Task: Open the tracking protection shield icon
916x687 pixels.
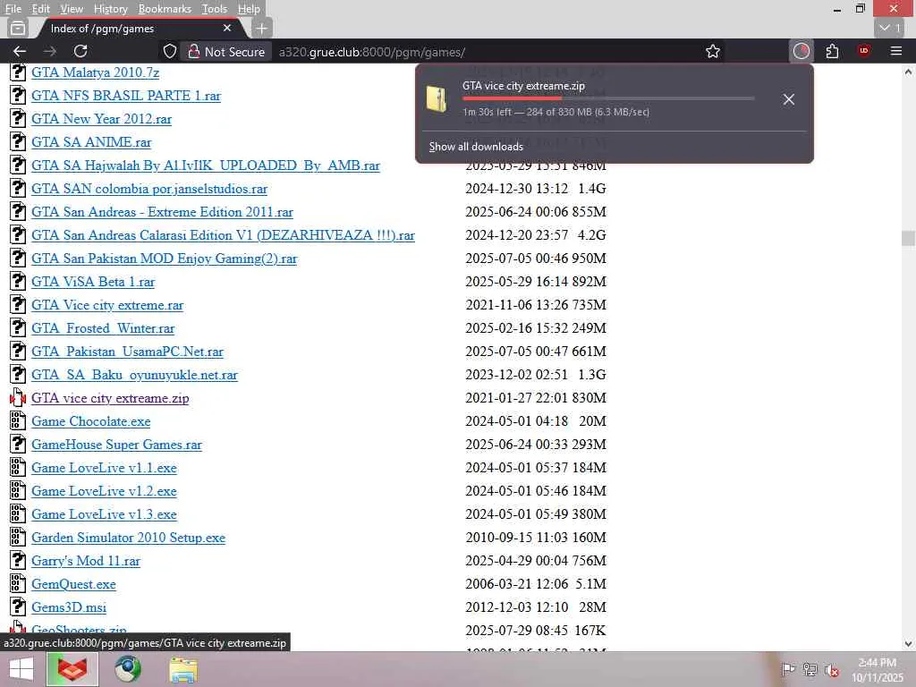Action: (x=170, y=51)
